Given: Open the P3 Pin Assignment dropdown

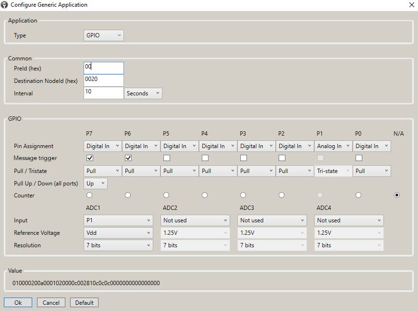Looking at the screenshot, I should tap(256, 146).
